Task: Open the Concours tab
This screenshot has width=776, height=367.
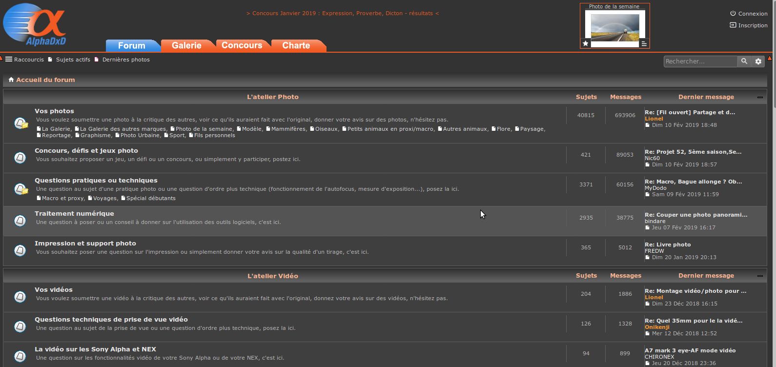Action: click(242, 45)
